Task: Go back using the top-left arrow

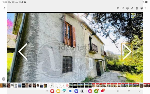Action: click(x=4, y=8)
